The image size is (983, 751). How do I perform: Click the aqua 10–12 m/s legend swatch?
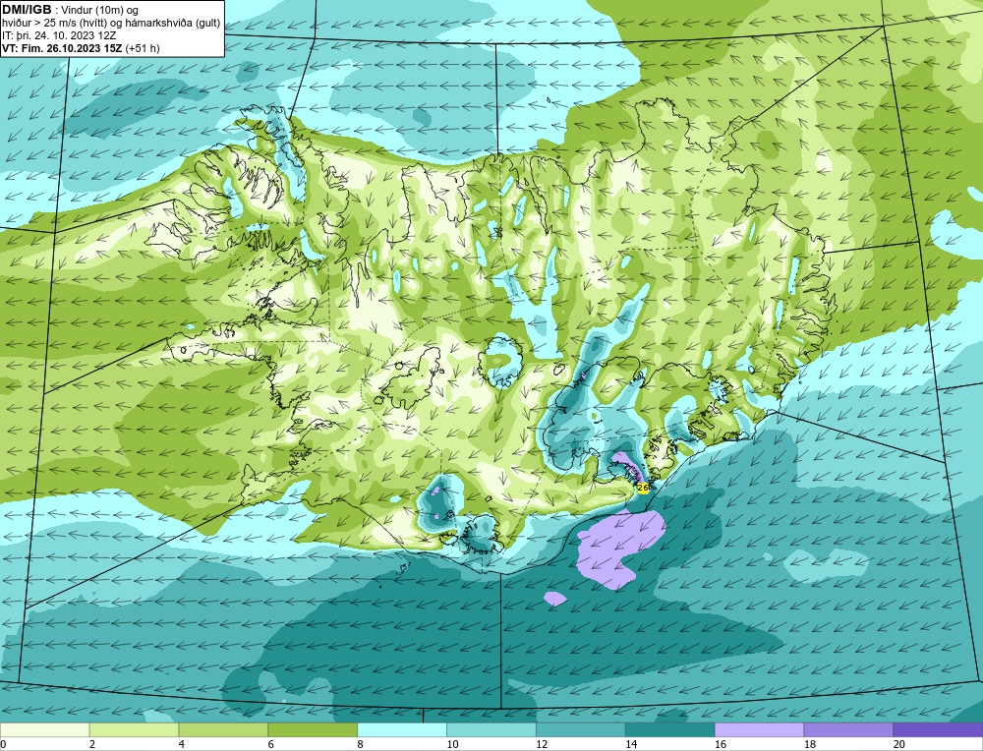pyautogui.click(x=491, y=729)
